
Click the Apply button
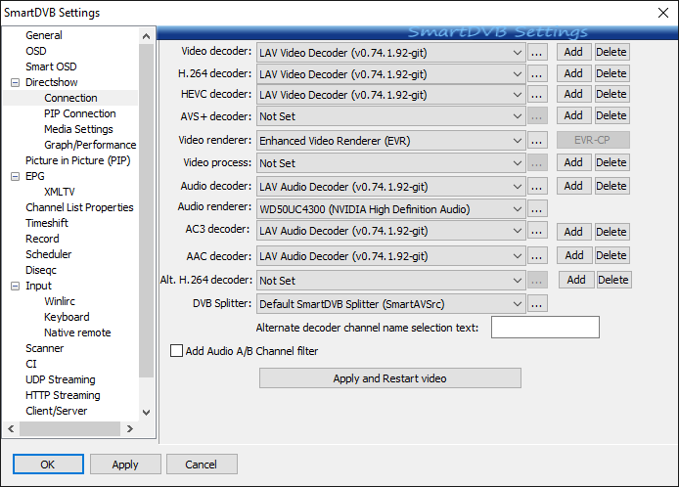coord(125,465)
